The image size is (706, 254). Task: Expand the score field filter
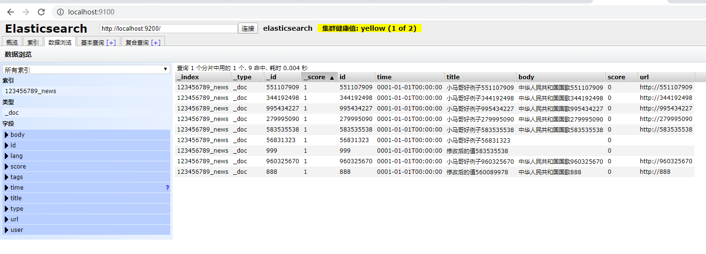[86, 167]
